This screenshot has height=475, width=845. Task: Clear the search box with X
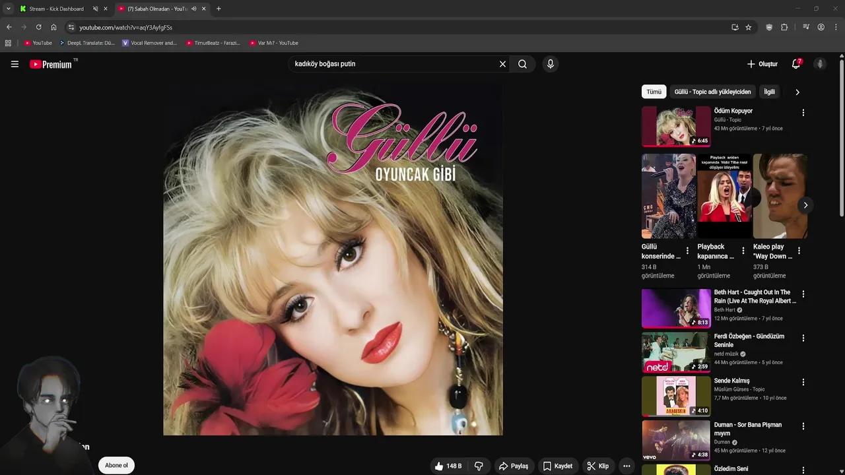pos(502,64)
